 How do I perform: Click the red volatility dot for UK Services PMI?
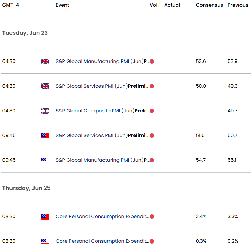(x=152, y=86)
